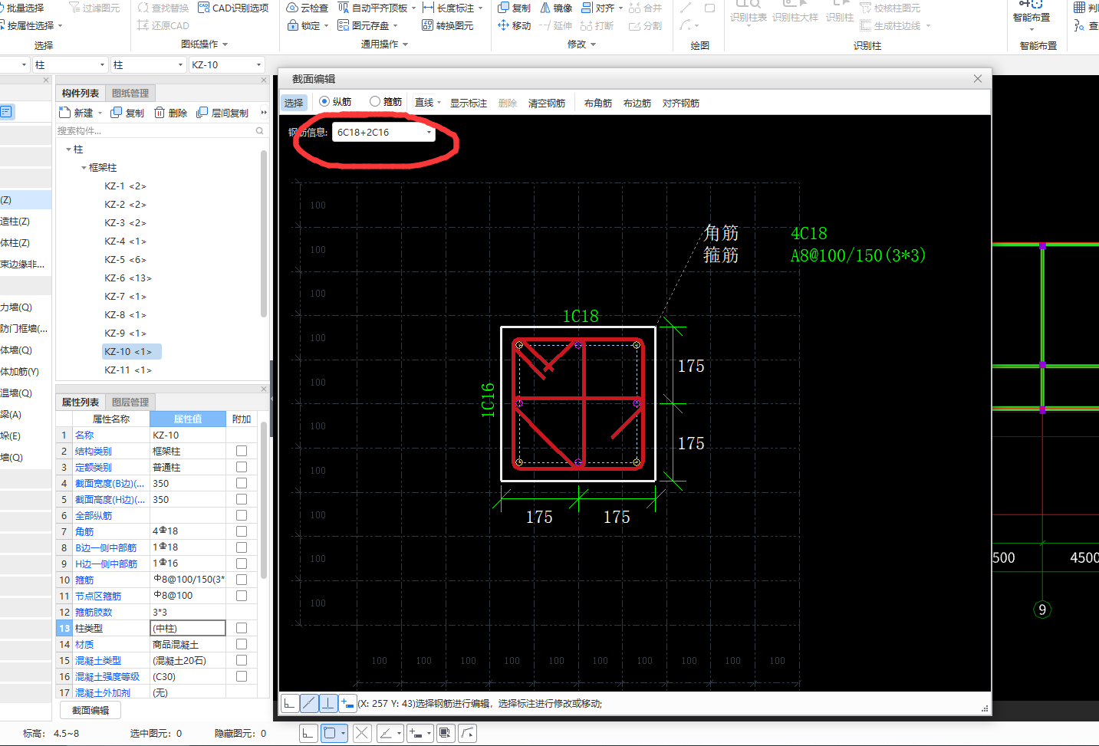Open the 钢筋信息 6C18+2C16 dropdown
The image size is (1099, 746).
pyautogui.click(x=429, y=133)
